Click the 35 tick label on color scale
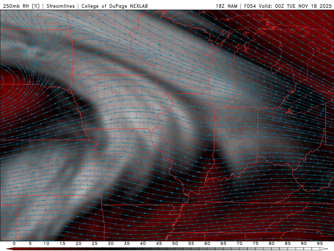Image resolution: width=334 pixels, height=251 pixels. pos(127,243)
